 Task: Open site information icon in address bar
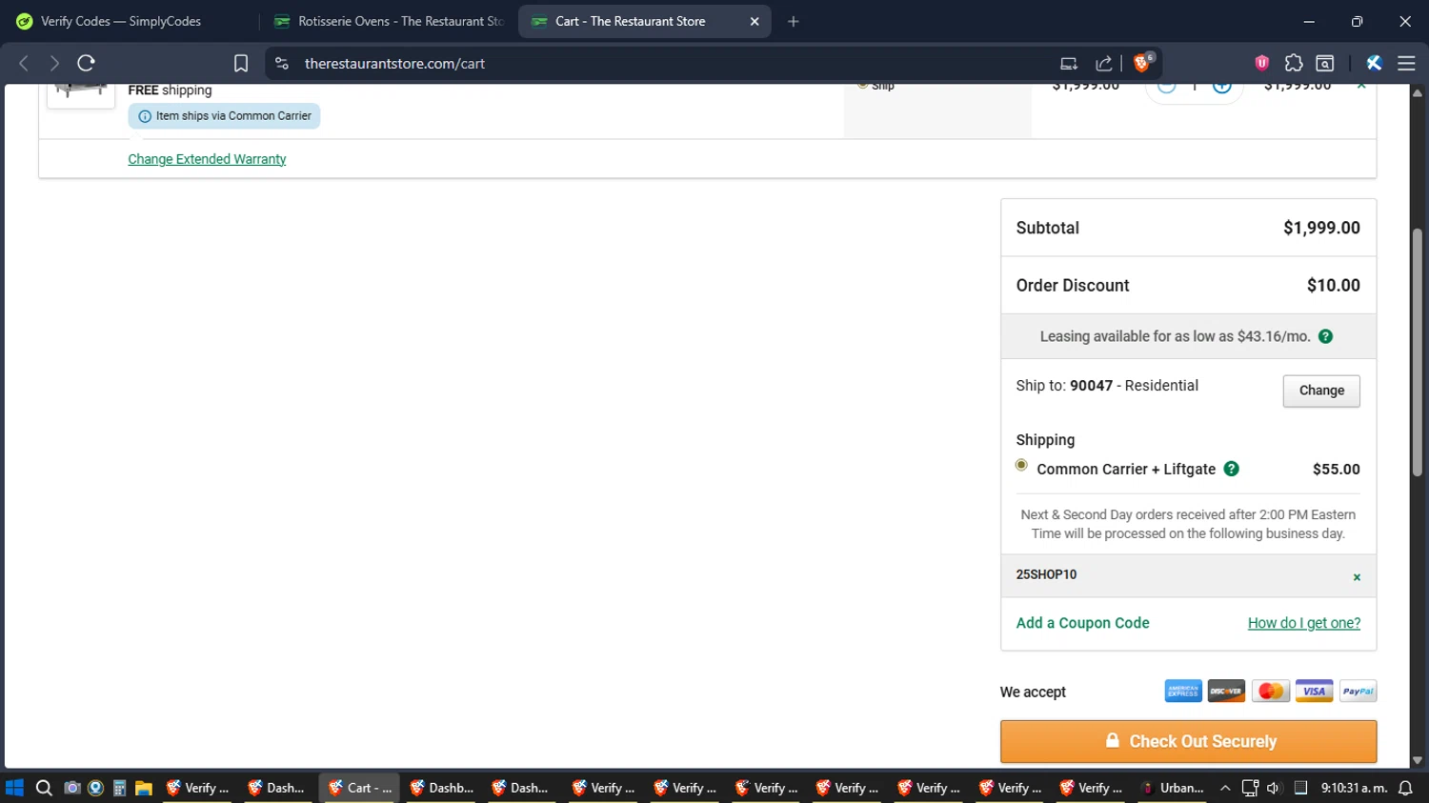[282, 64]
